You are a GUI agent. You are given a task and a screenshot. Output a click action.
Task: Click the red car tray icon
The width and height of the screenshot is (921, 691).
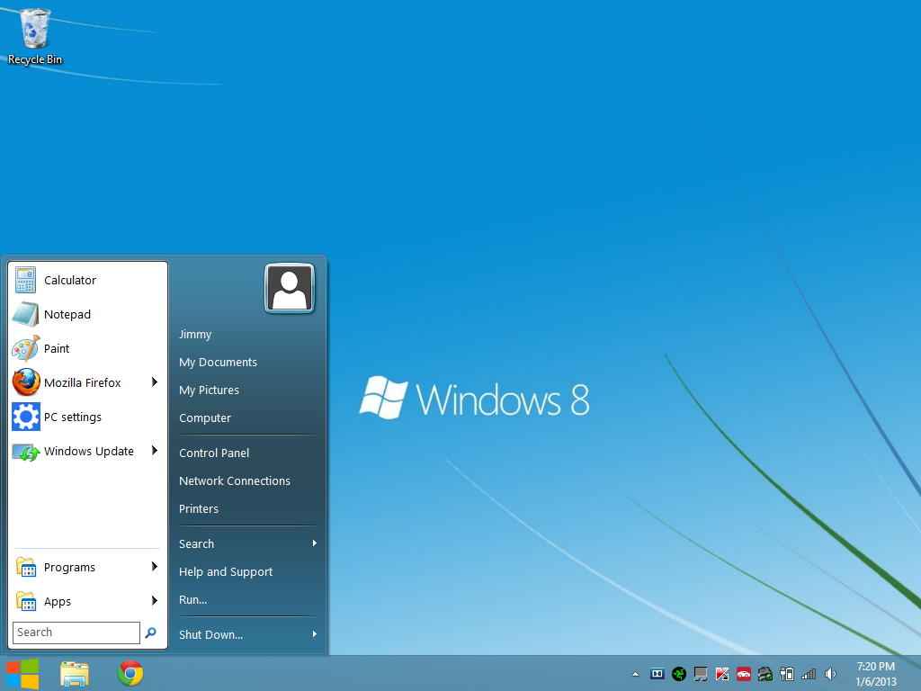[744, 674]
